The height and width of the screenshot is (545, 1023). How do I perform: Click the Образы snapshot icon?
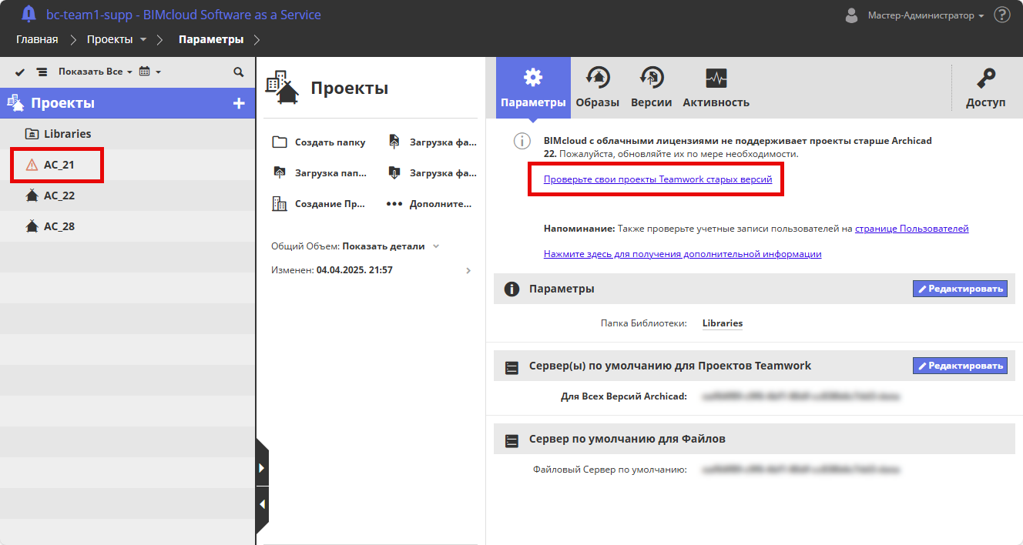[x=598, y=77]
